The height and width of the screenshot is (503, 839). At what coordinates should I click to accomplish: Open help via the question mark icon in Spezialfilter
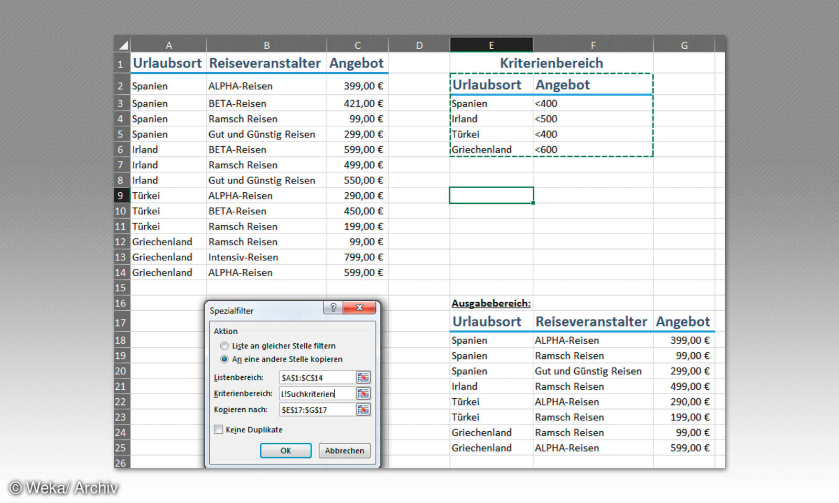point(332,308)
